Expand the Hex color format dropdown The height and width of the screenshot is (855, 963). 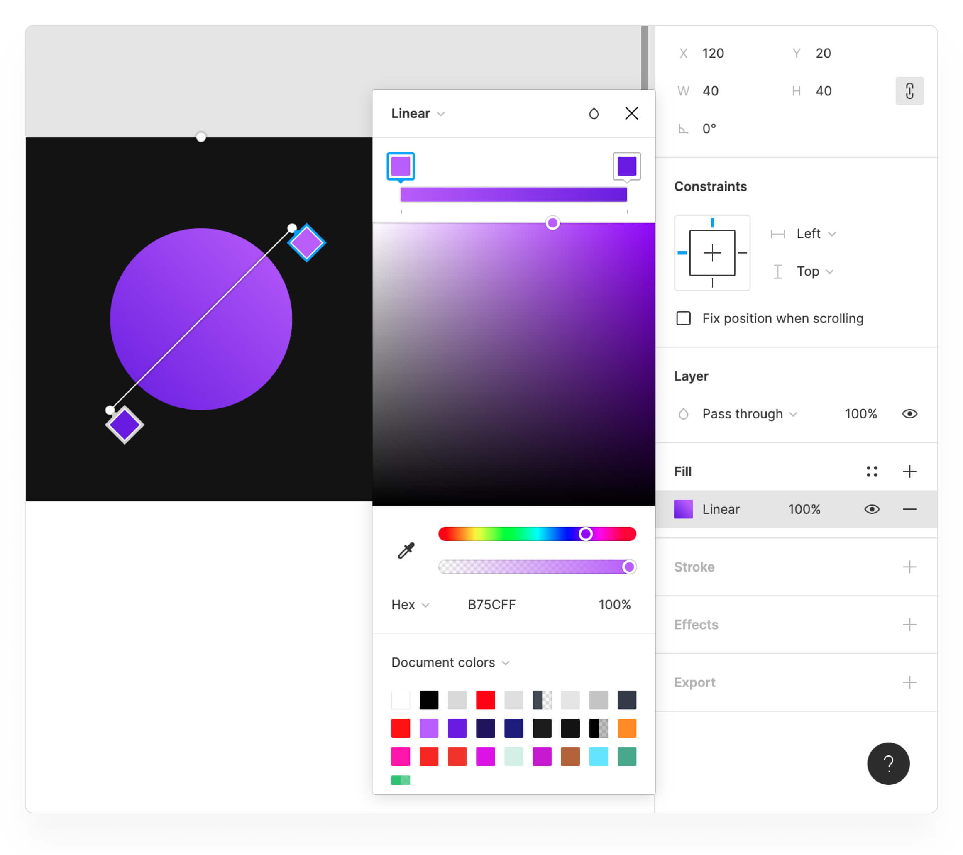click(410, 605)
